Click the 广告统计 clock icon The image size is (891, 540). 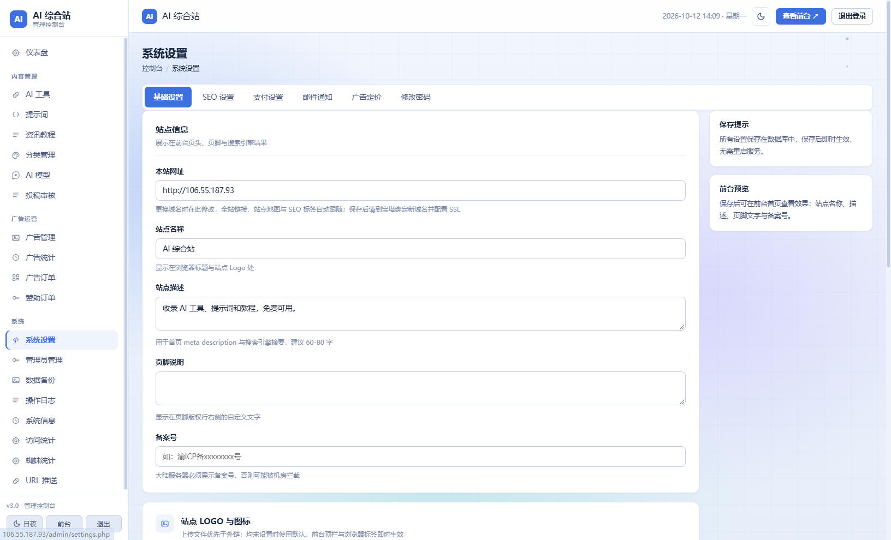[16, 258]
